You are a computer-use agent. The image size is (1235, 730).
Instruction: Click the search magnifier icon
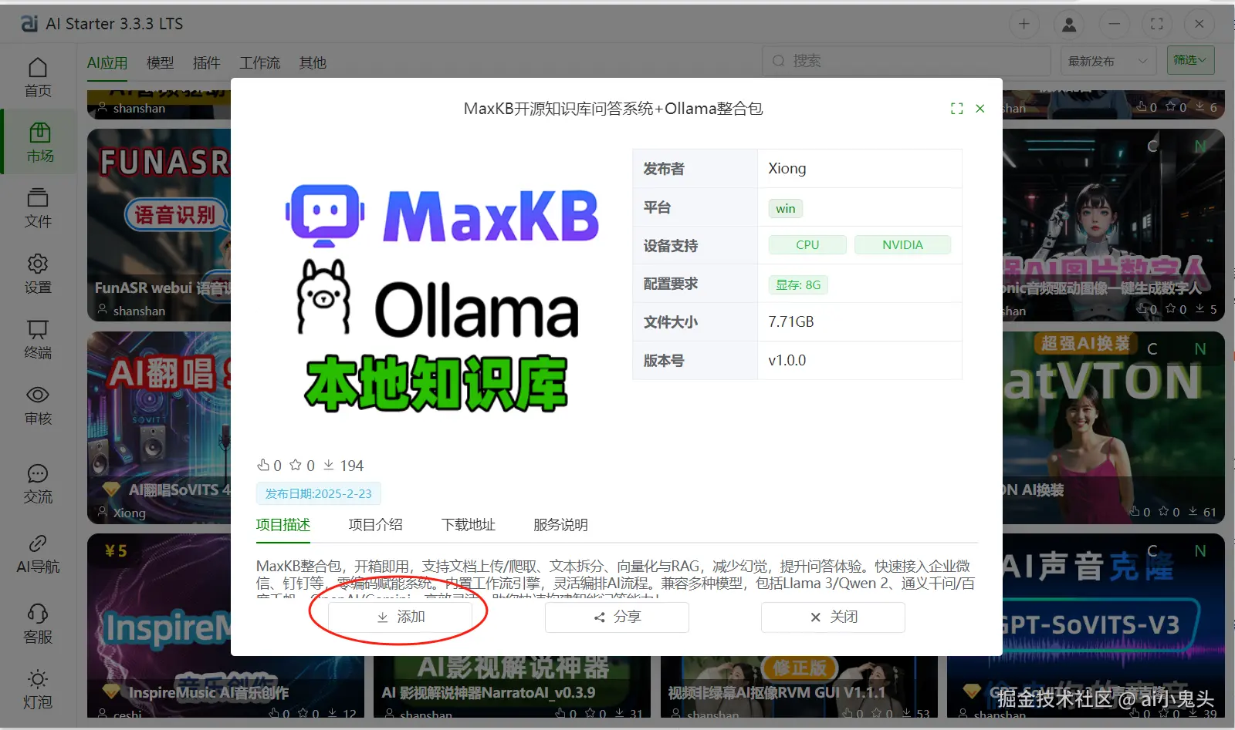click(x=779, y=61)
